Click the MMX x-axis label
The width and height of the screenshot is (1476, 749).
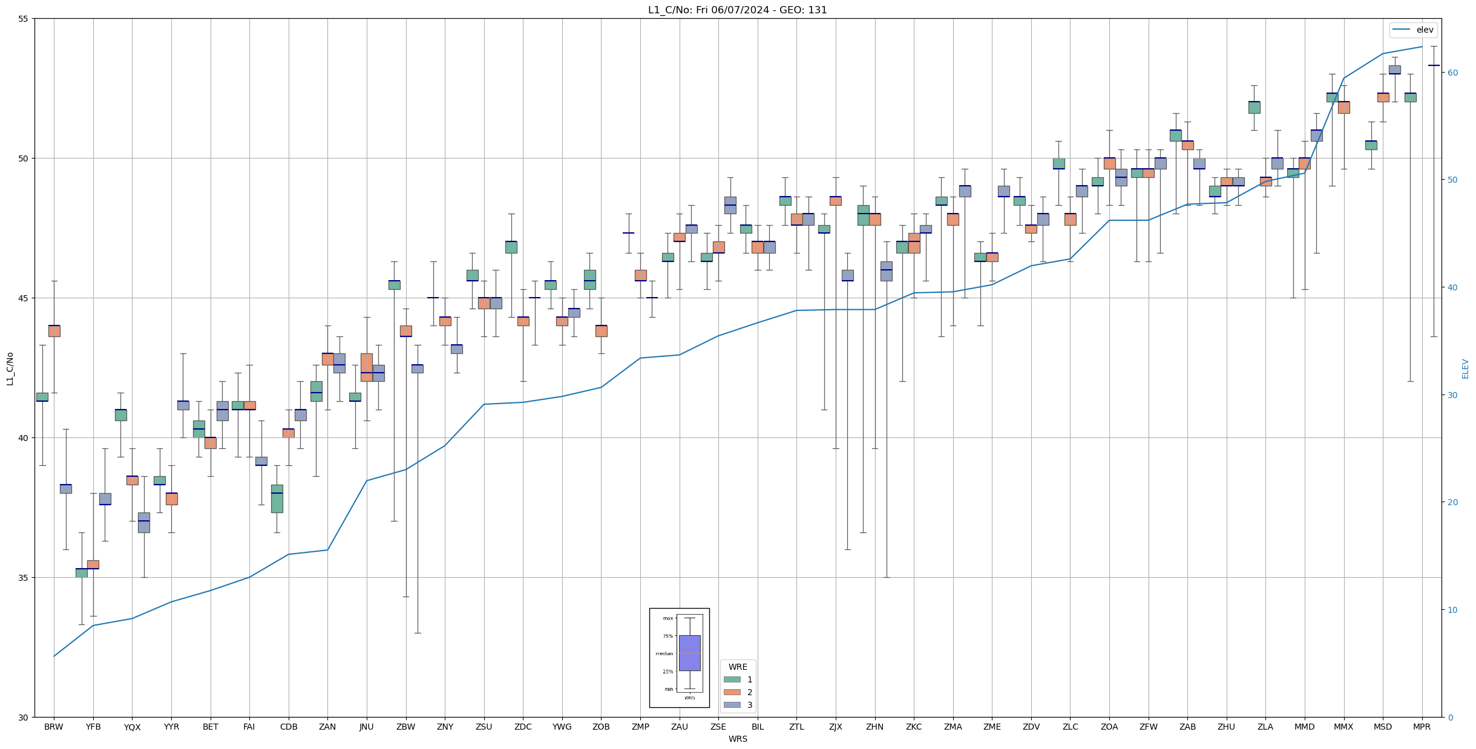pos(1343,727)
